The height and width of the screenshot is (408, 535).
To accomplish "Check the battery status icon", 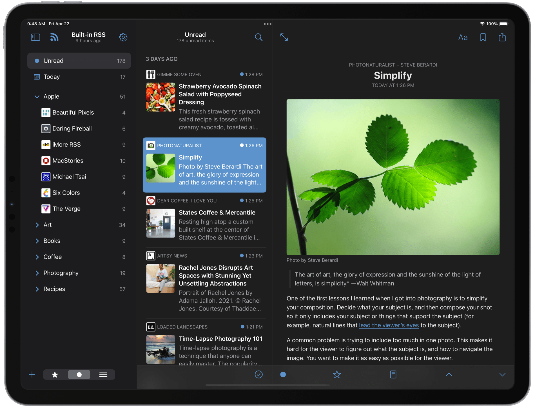I will point(503,24).
